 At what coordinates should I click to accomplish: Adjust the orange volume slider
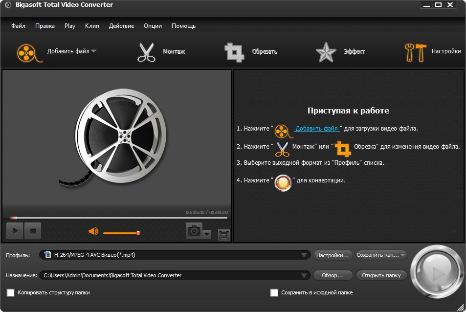[x=121, y=233]
